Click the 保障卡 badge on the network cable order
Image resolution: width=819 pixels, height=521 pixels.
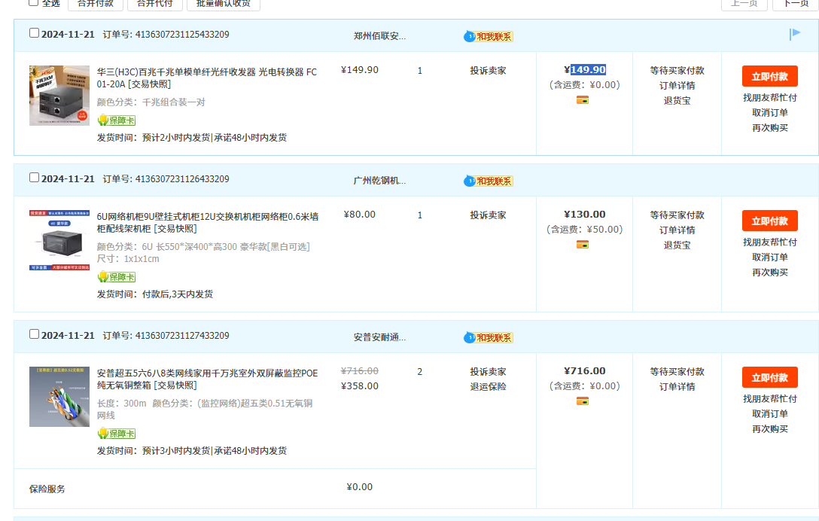coord(117,434)
